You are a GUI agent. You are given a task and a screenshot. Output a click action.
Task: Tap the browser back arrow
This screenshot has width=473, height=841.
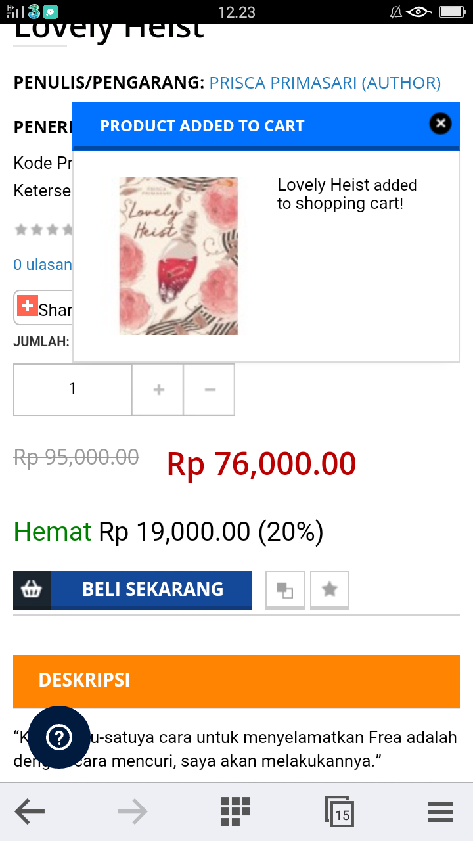point(30,813)
